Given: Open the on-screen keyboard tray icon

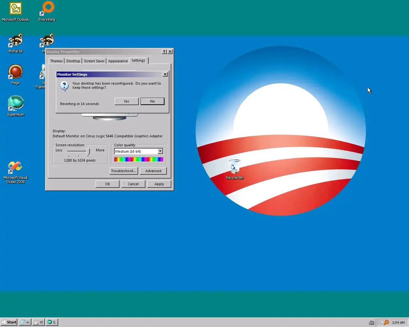Looking at the screenshot, I should (x=372, y=323).
